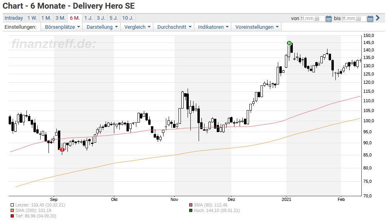The height and width of the screenshot is (221, 387).
Task: Switch to the 1 W. range tab
Action: pyautogui.click(x=32, y=18)
